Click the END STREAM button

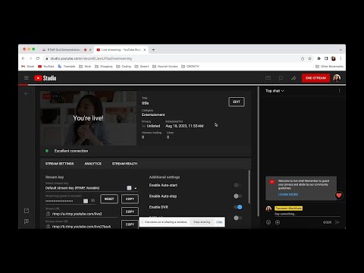coord(315,78)
